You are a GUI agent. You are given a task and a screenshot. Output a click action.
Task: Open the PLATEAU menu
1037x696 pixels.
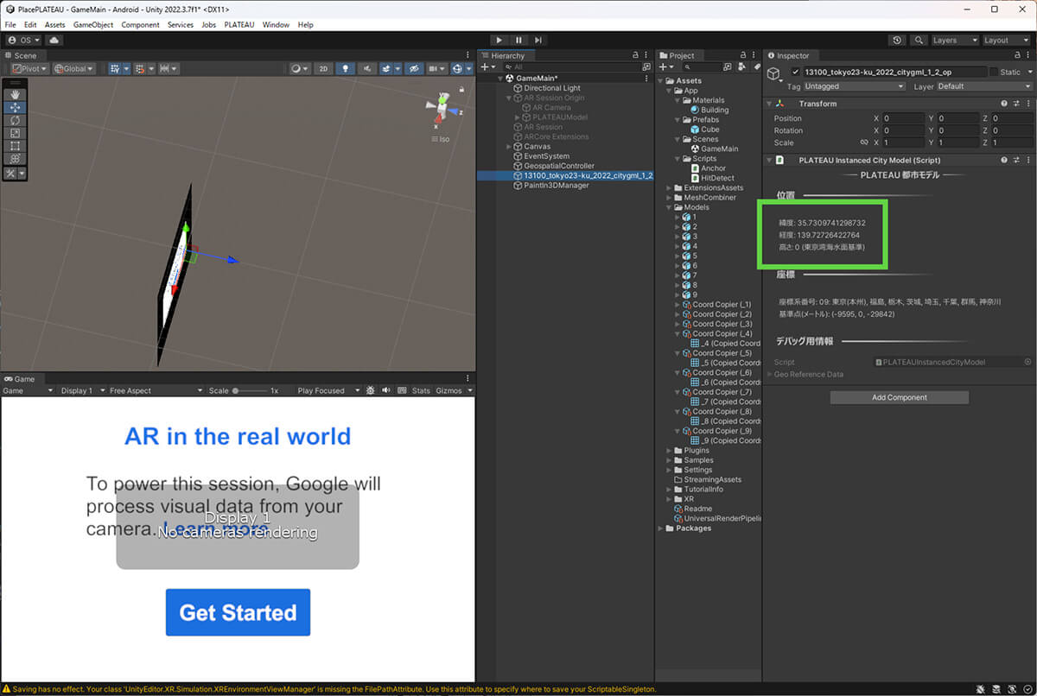(239, 25)
